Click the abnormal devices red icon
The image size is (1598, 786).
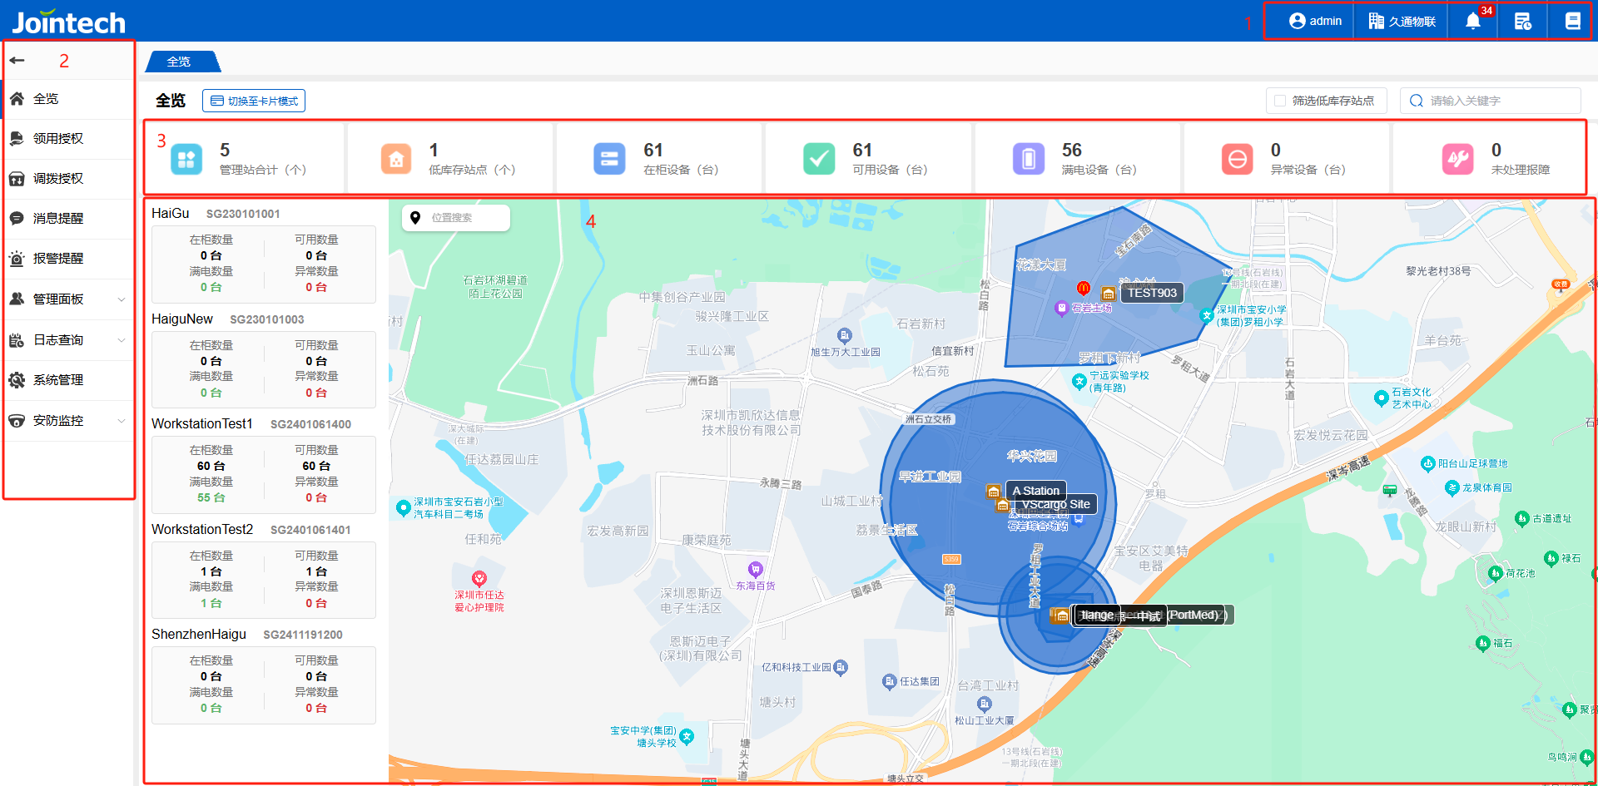1237,158
